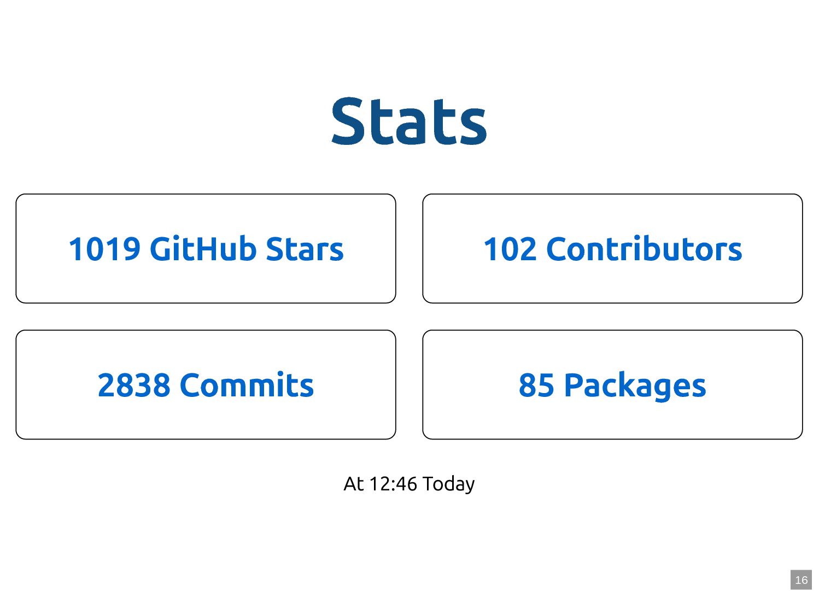819x597 pixels.
Task: Click slide number 16 badge
Action: pyautogui.click(x=801, y=580)
